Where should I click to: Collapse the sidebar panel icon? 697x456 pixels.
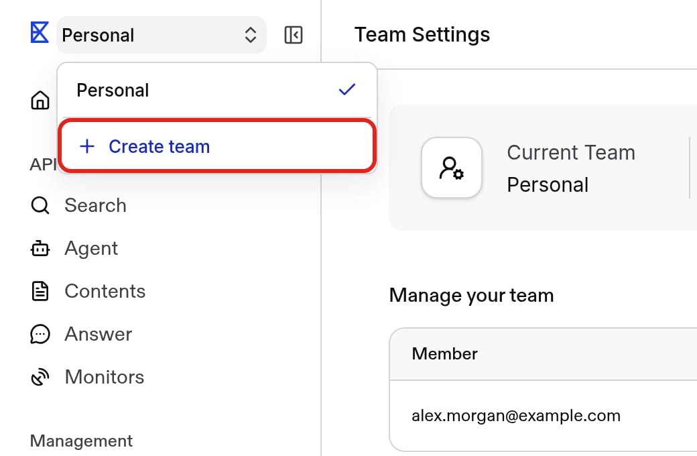pos(294,35)
